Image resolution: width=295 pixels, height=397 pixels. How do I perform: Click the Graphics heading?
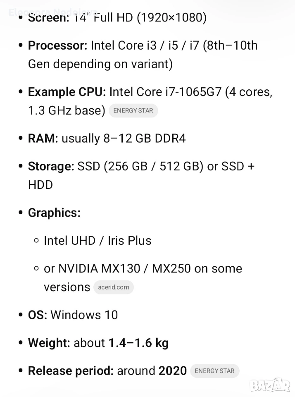point(54,213)
